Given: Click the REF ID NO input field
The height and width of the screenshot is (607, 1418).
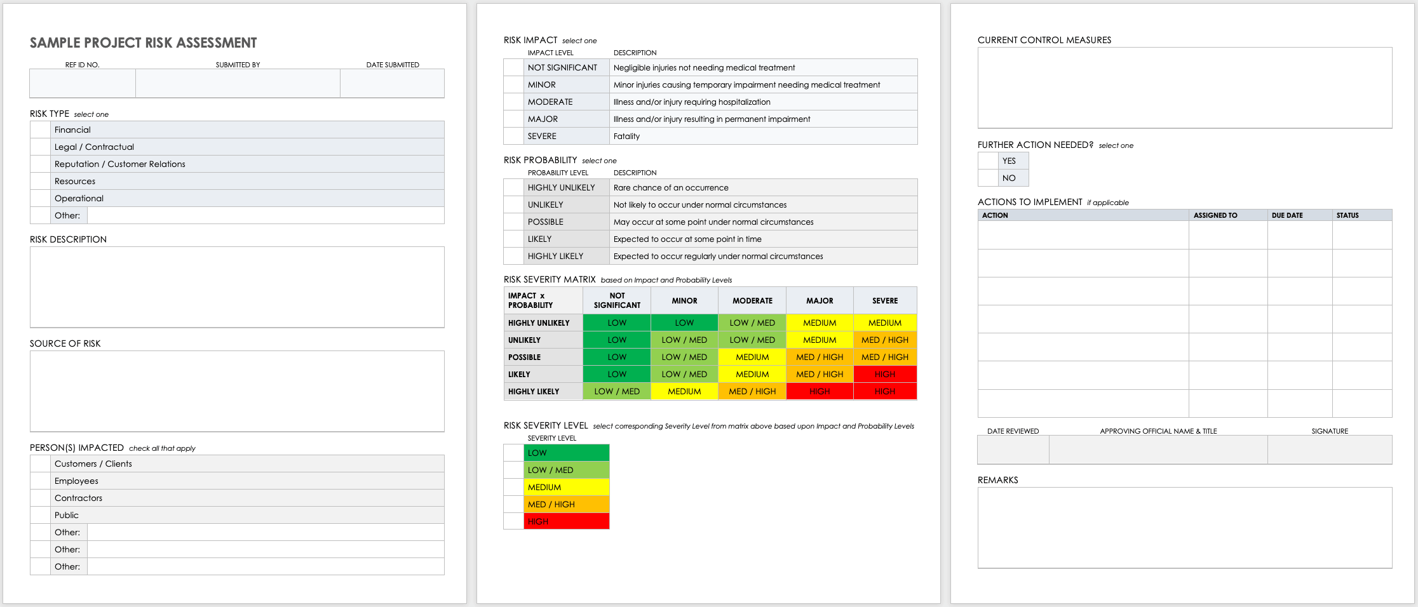Looking at the screenshot, I should tap(82, 83).
